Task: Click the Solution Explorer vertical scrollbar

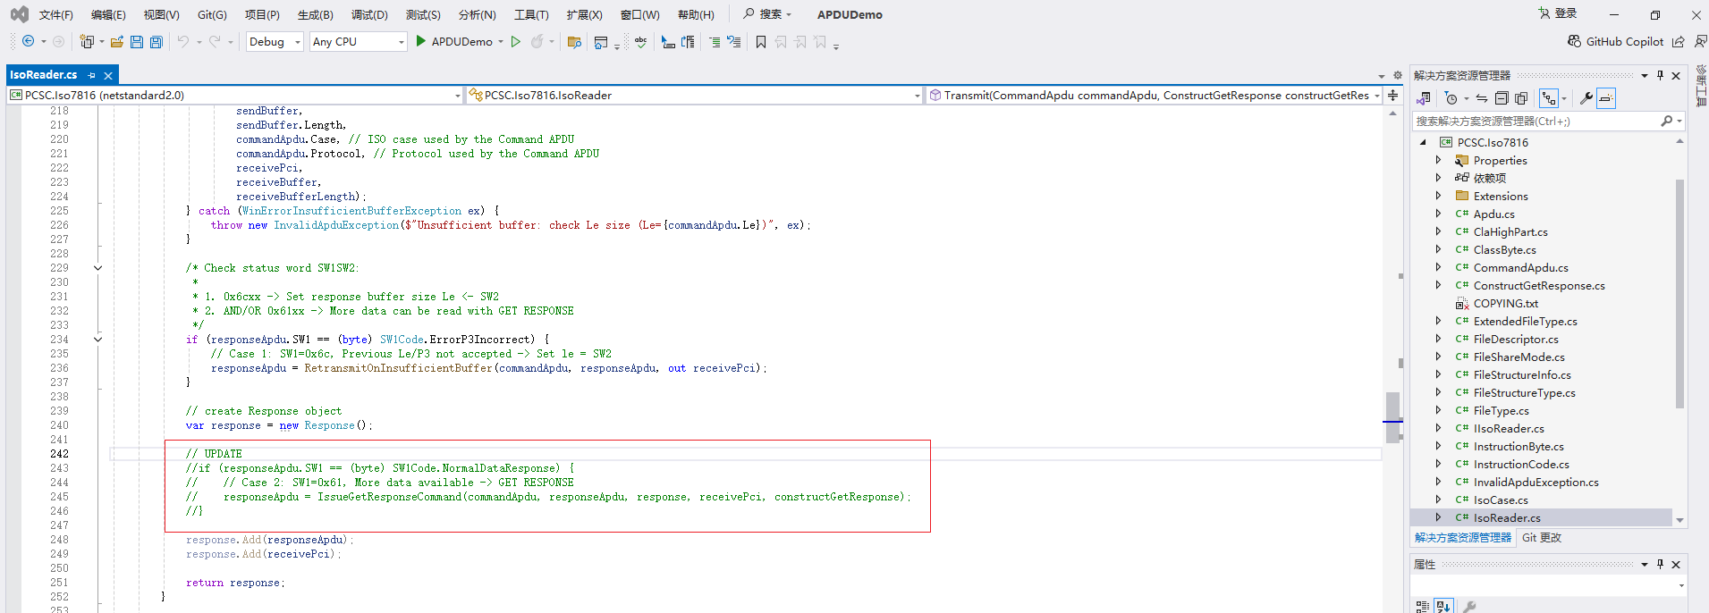Action: click(1679, 293)
